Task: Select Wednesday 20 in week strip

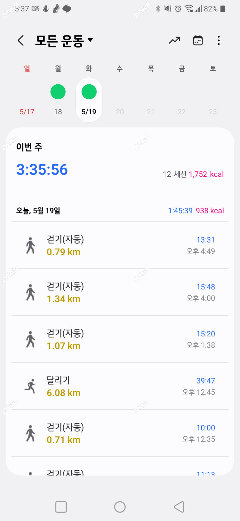Action: pyautogui.click(x=120, y=112)
